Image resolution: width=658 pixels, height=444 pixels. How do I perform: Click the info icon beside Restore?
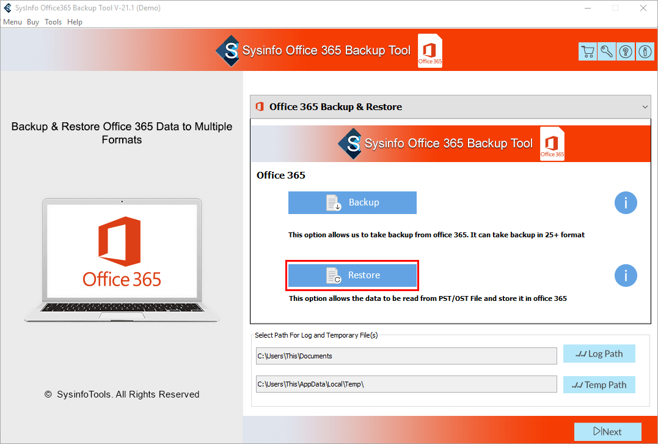(x=626, y=276)
